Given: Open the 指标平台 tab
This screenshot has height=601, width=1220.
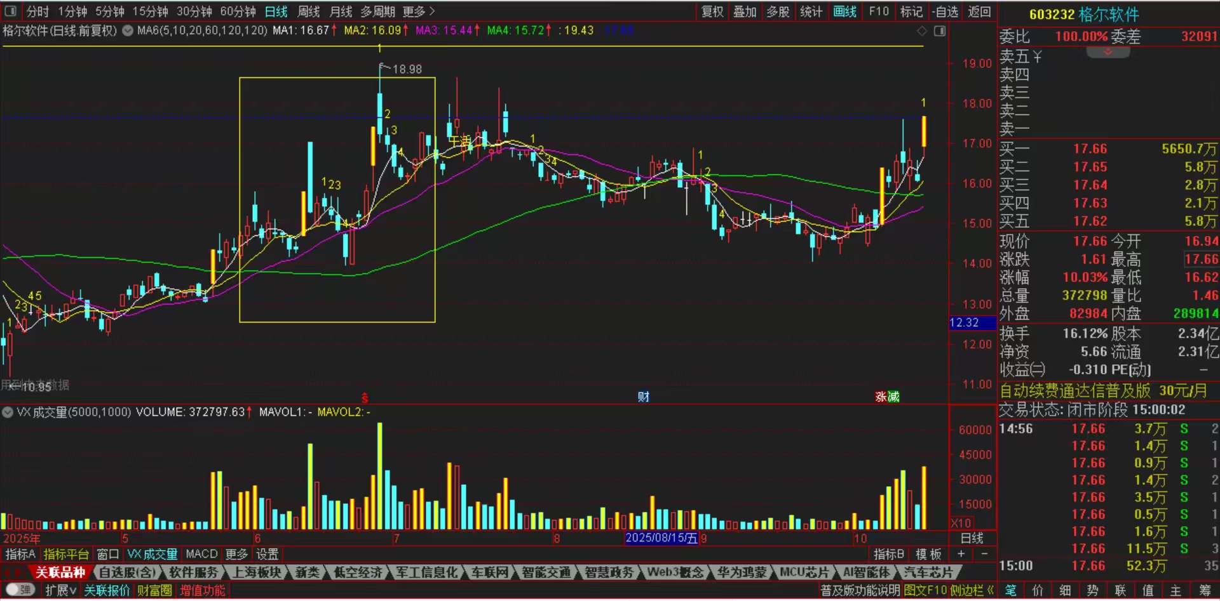Looking at the screenshot, I should tap(66, 554).
